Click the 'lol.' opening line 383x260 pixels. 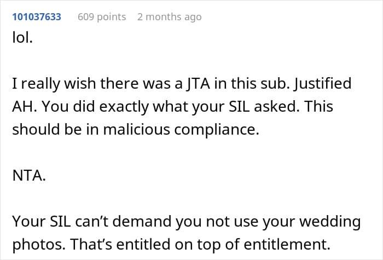tap(22, 38)
